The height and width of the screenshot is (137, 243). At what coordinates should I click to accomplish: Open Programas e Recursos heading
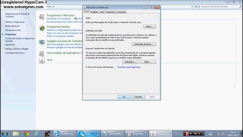pos(61,15)
